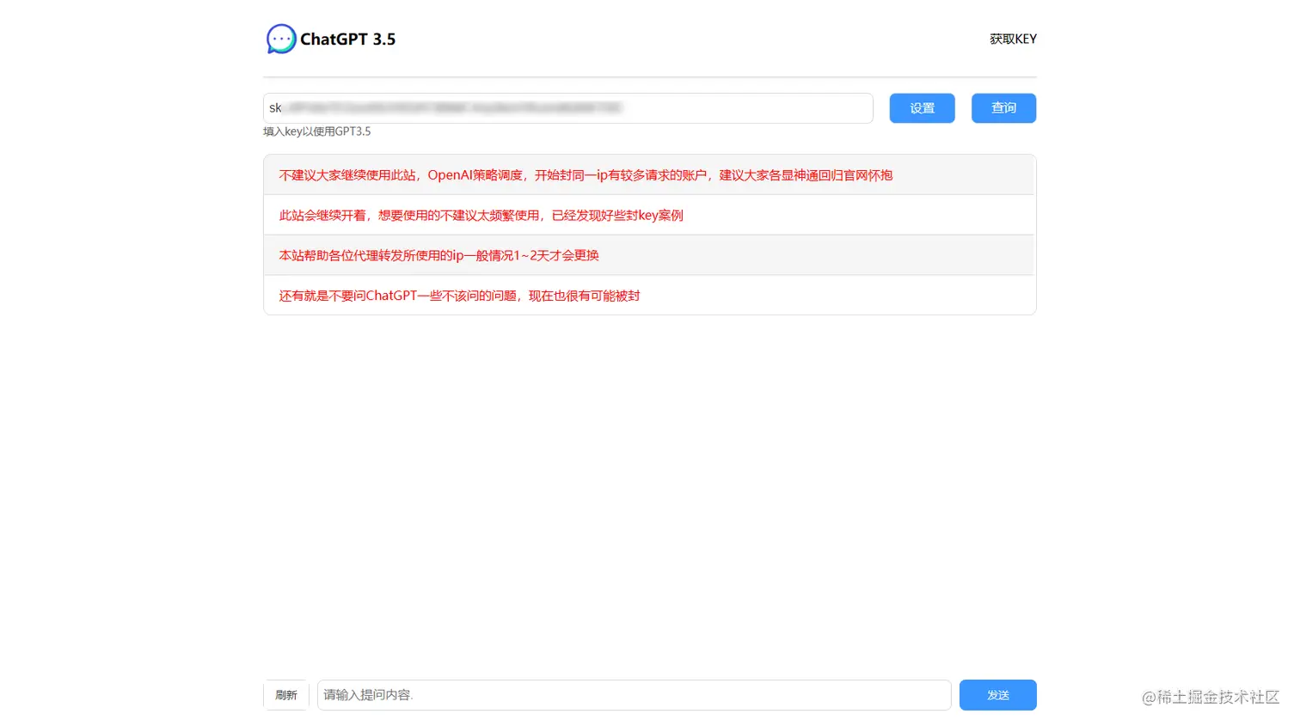Image resolution: width=1300 pixels, height=726 pixels.
Task: Click the 填入key以使用GPT3.5 hint text
Action: pos(317,131)
